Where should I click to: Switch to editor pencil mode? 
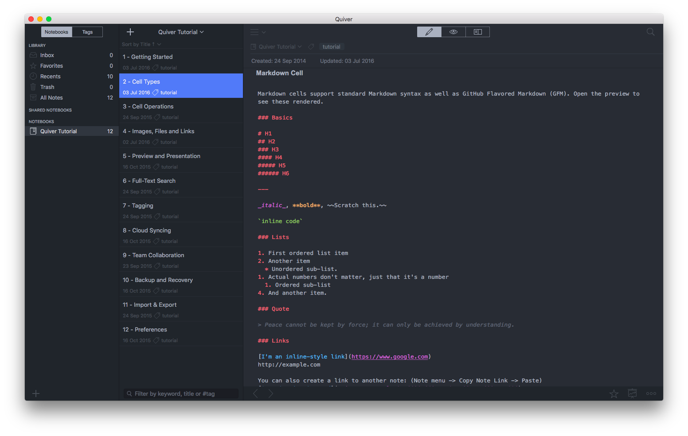pyautogui.click(x=429, y=32)
